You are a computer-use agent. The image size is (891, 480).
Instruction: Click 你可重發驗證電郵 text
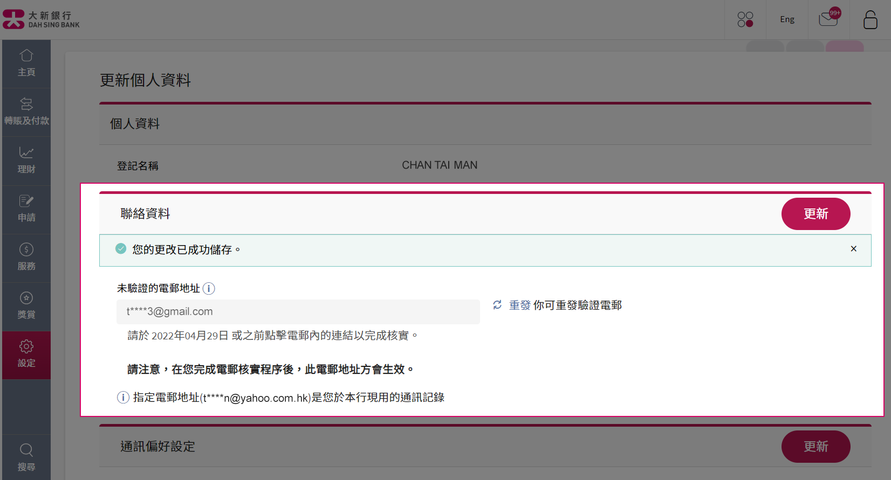coord(578,305)
